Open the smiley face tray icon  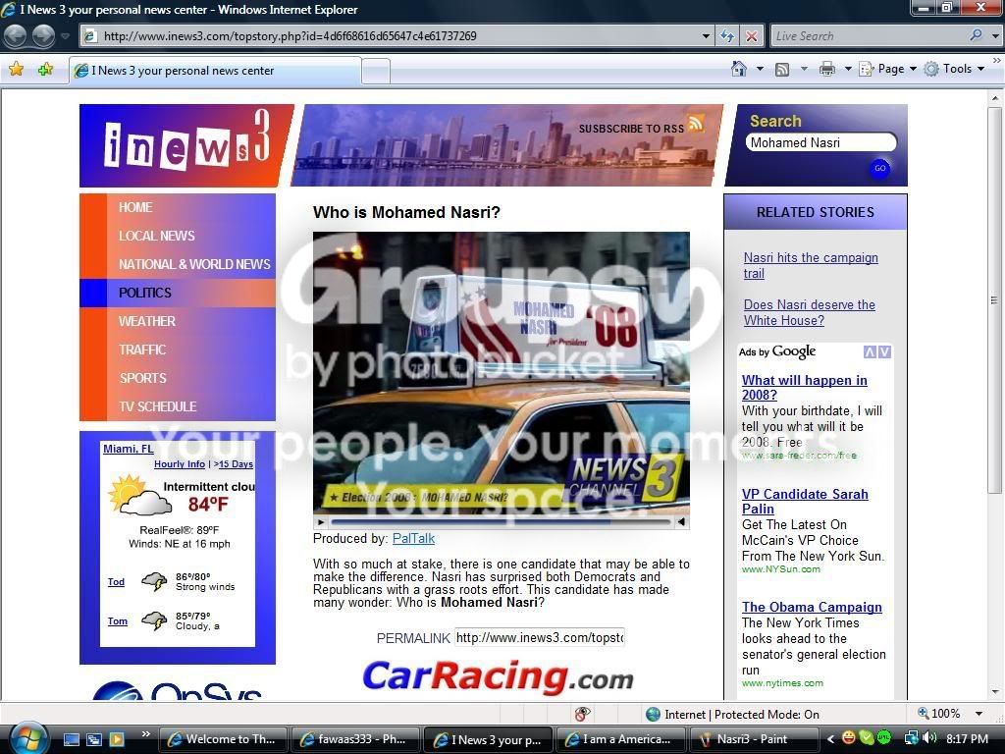pyautogui.click(x=849, y=738)
